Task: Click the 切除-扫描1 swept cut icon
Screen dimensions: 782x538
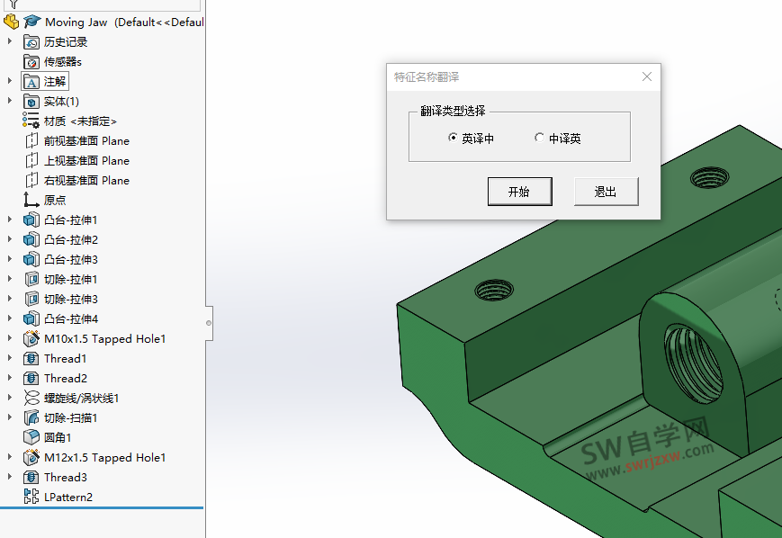Action: pos(31,417)
